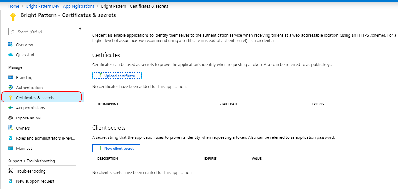Click the key icon beside Certificates & secrets

point(10,98)
